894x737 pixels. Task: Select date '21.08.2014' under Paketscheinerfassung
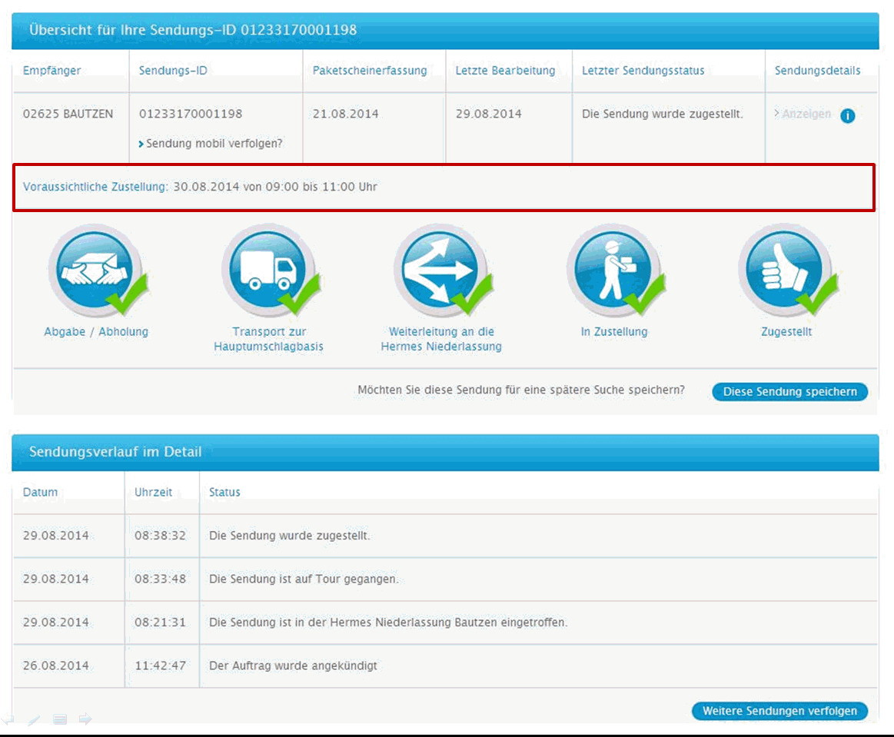click(x=345, y=114)
